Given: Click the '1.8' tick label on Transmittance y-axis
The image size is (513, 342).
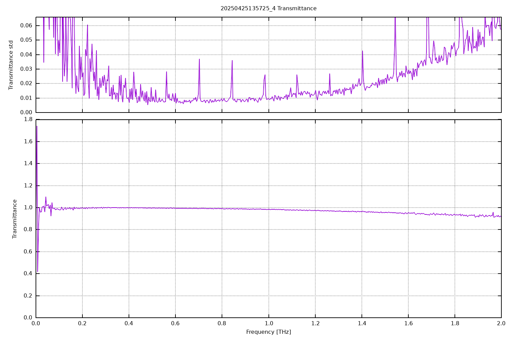Looking at the screenshot, I should click(28, 119).
